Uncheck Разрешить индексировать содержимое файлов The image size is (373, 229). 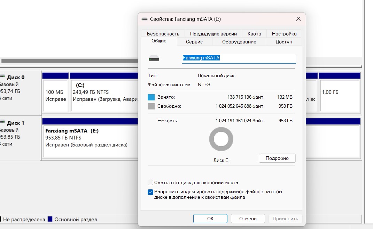pos(150,192)
